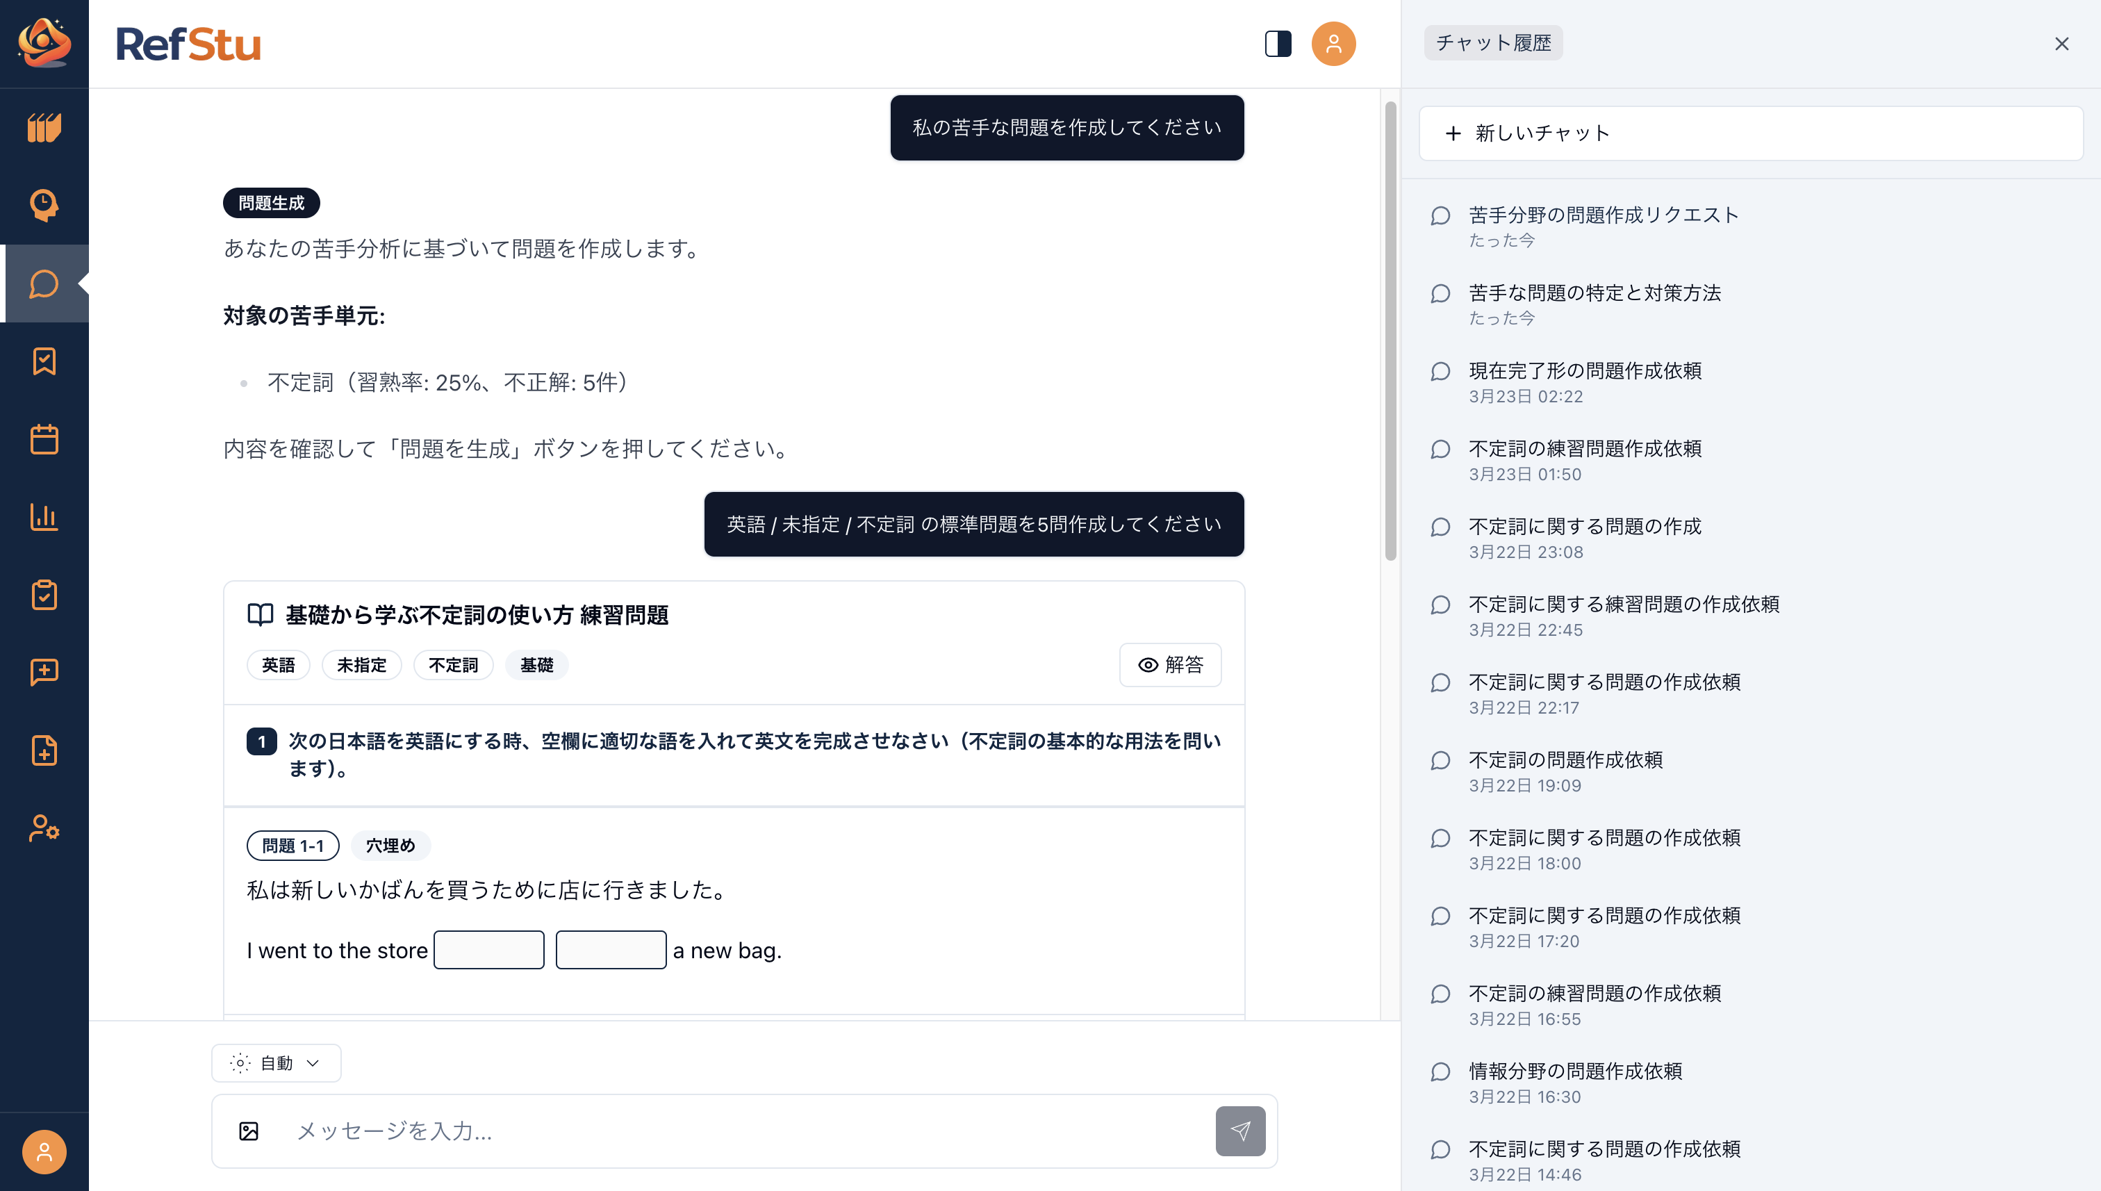Open the bookmark check icon in sidebar

pos(44,361)
